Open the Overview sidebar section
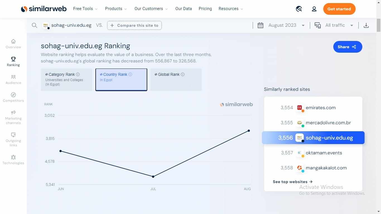The image size is (381, 214). pos(13,44)
